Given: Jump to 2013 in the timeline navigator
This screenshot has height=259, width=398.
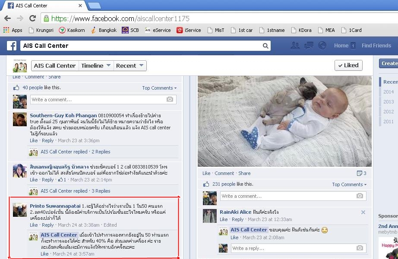Looking at the screenshot, I should pyautogui.click(x=389, y=102).
